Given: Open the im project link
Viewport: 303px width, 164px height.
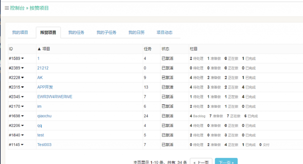Looking at the screenshot, I should (x=39, y=106).
